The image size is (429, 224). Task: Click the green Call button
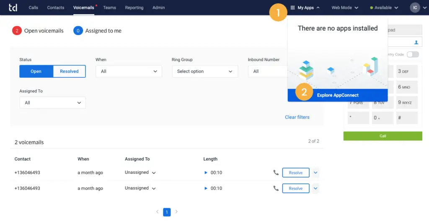click(383, 136)
